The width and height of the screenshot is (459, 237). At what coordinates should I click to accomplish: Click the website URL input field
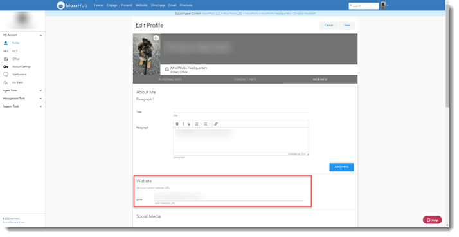point(230,196)
